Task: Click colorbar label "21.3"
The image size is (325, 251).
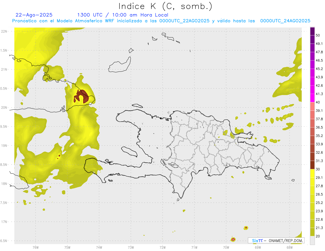Action: [319, 228]
